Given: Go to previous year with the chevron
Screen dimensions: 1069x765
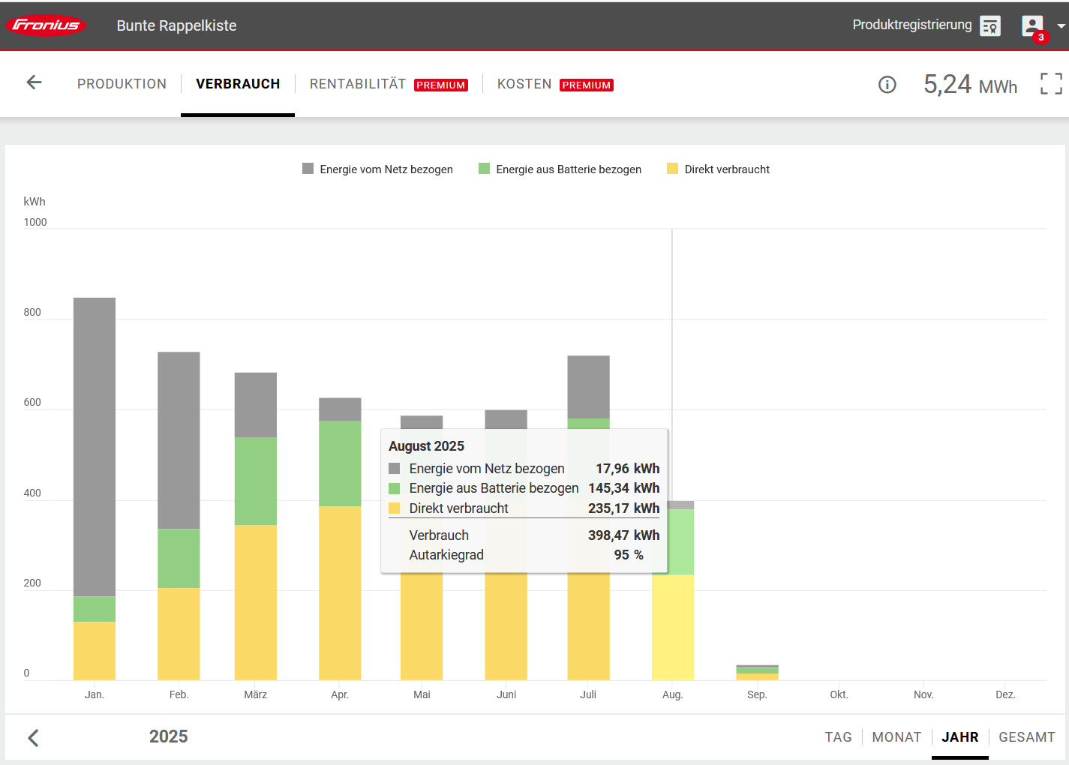Looking at the screenshot, I should click(x=33, y=737).
